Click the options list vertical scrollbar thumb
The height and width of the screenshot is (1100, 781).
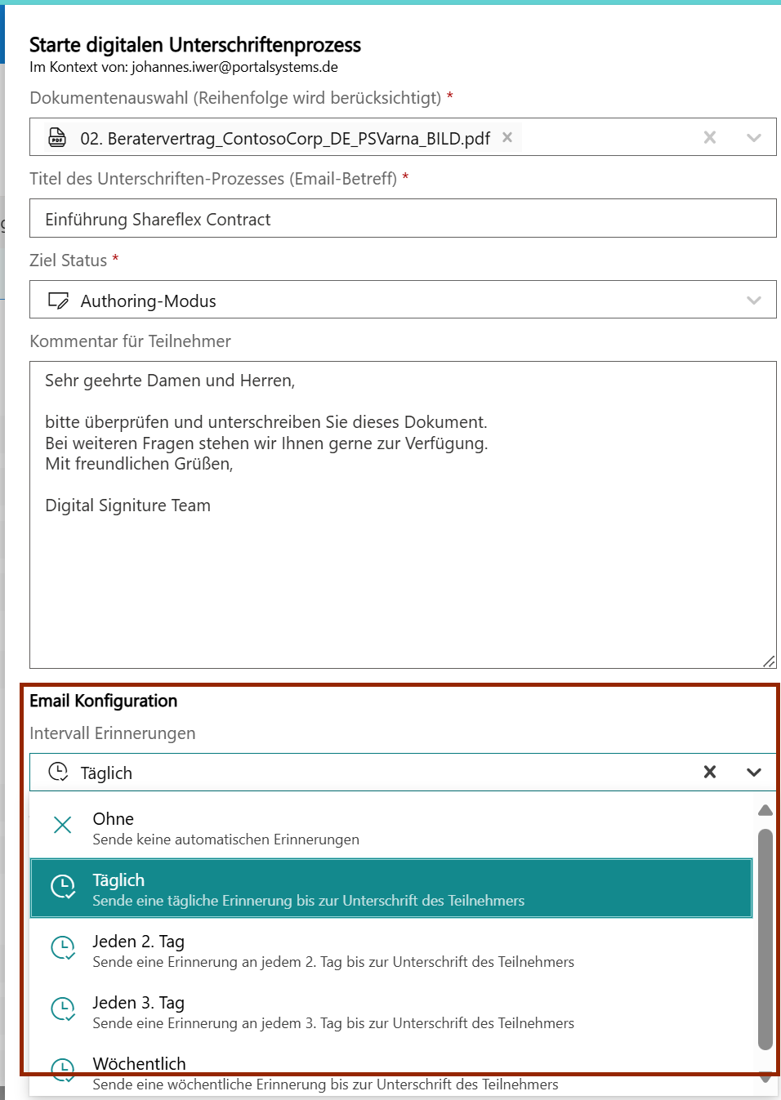765,939
